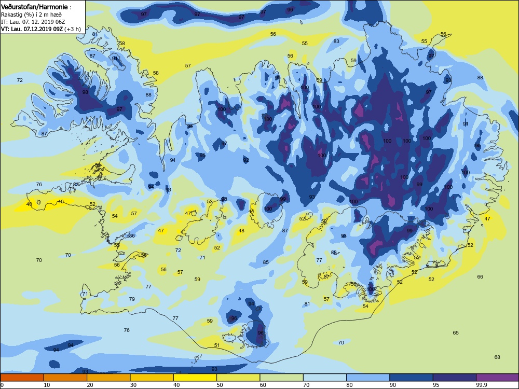The width and height of the screenshot is (519, 389).
Task: Click the map value '65' over the sea
Action: pyautogui.click(x=456, y=333)
